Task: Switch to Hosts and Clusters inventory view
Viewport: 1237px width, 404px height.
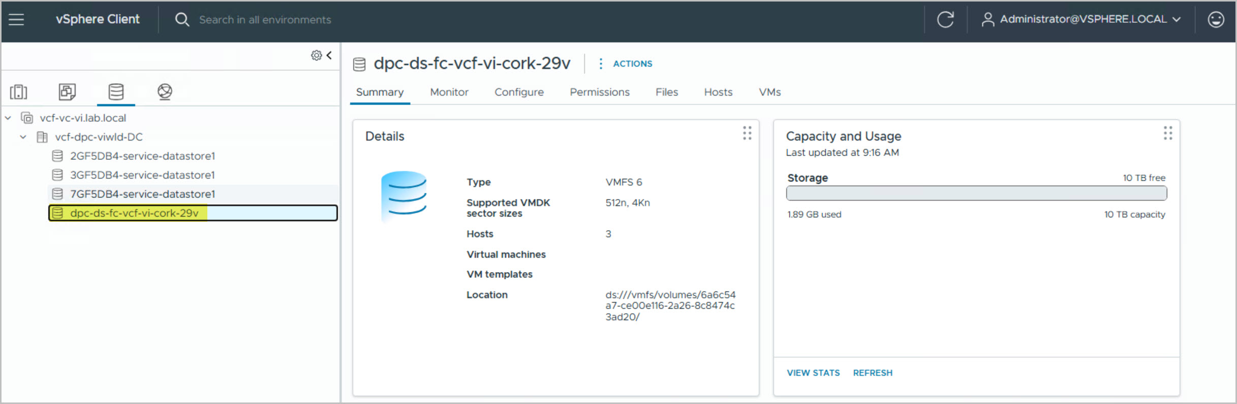Action: tap(19, 92)
